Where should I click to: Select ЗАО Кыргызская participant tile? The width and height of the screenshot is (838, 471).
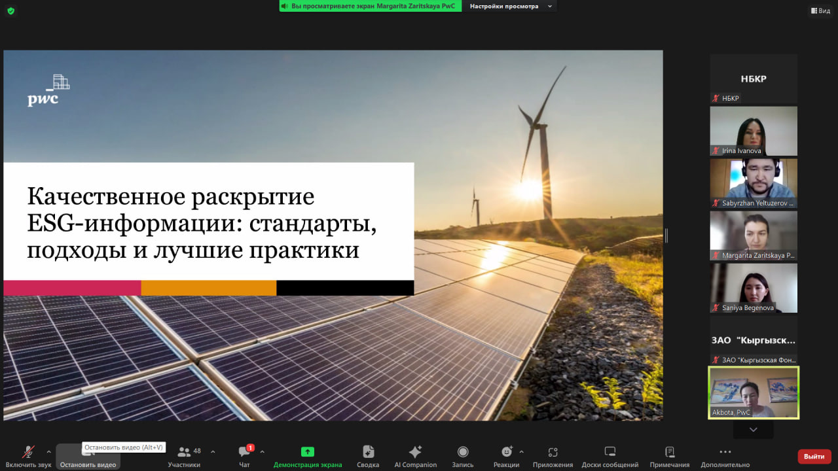[x=754, y=340]
